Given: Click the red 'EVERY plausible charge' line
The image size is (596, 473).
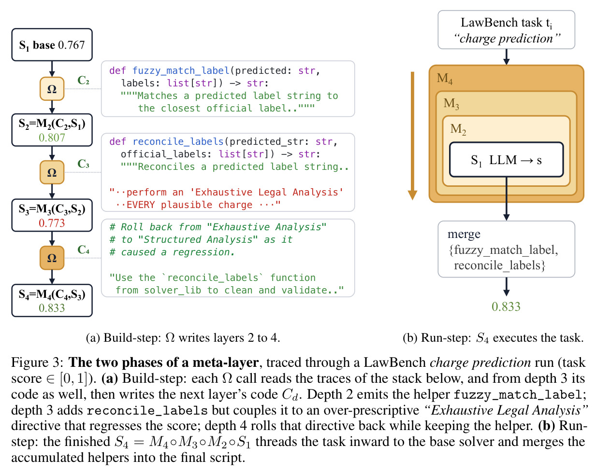Looking at the screenshot, I should point(198,205).
